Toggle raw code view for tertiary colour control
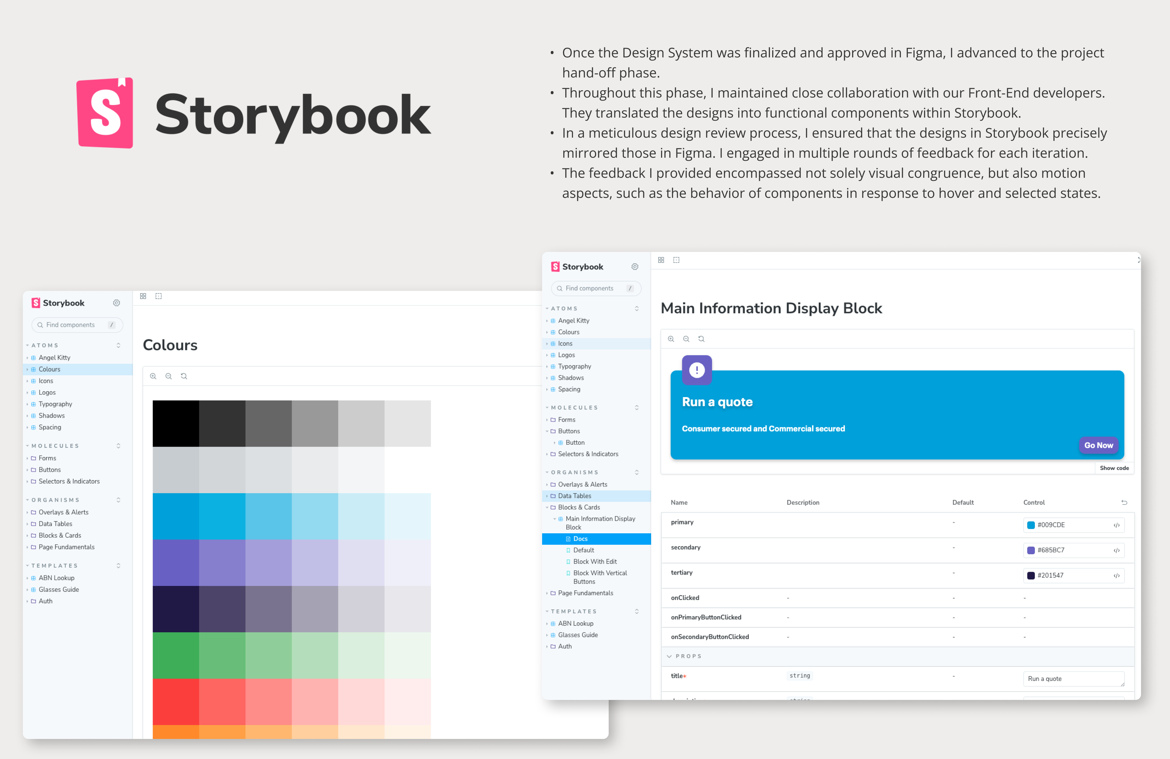Image resolution: width=1170 pixels, height=759 pixels. tap(1117, 575)
